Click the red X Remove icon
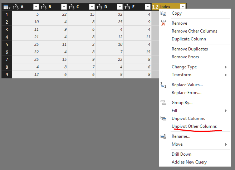 pyautogui.click(x=163, y=23)
